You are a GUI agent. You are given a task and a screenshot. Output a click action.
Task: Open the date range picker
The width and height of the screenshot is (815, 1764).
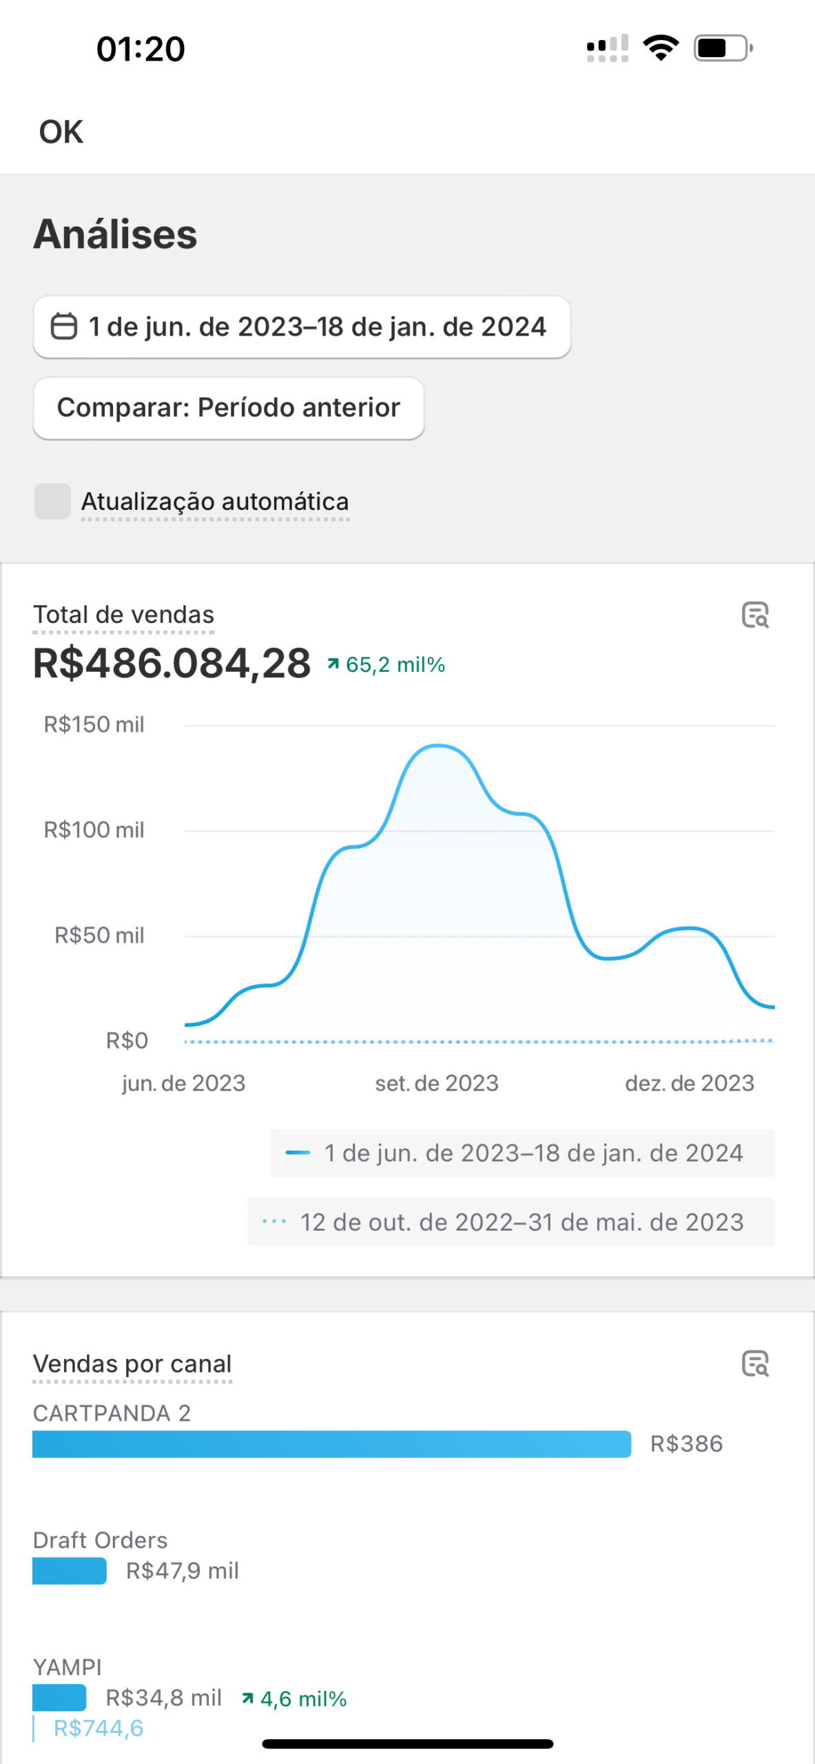(302, 327)
